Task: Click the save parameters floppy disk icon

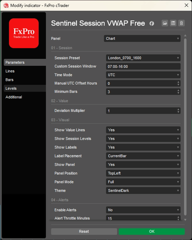Action: pyautogui.click(x=173, y=23)
